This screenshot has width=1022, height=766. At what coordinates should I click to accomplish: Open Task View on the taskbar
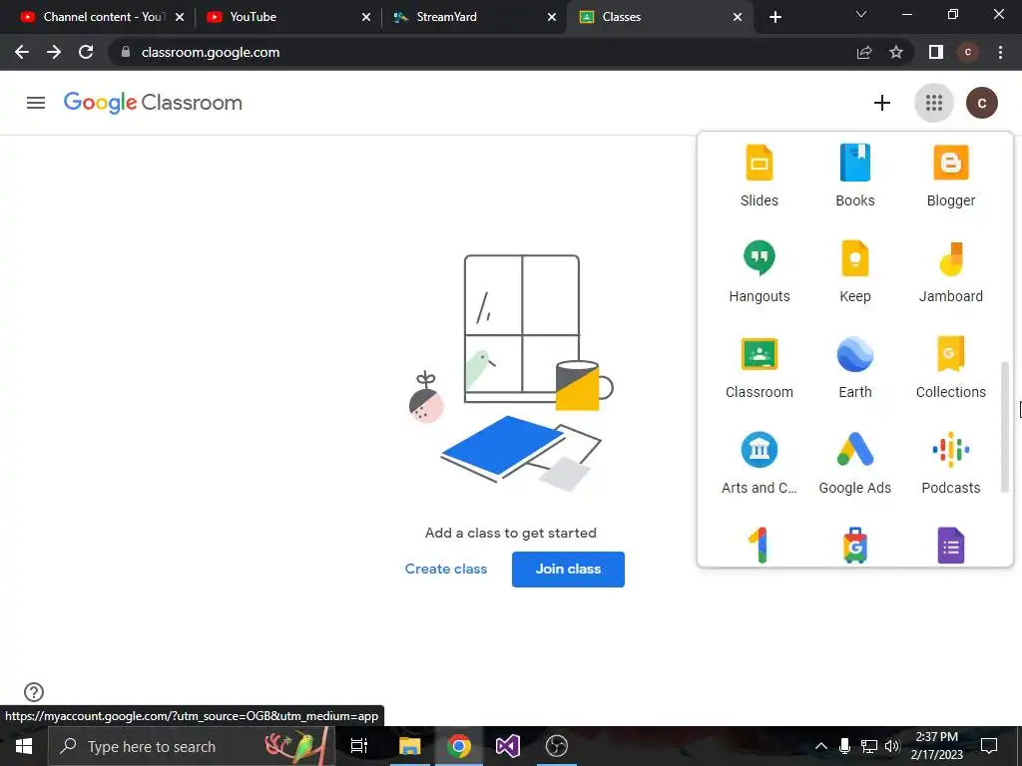(359, 746)
